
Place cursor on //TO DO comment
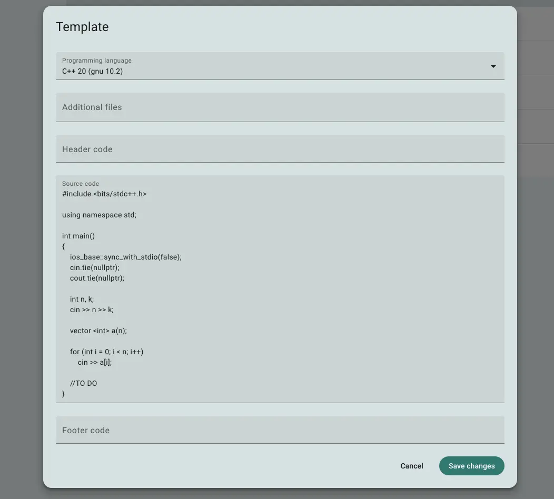pyautogui.click(x=83, y=384)
